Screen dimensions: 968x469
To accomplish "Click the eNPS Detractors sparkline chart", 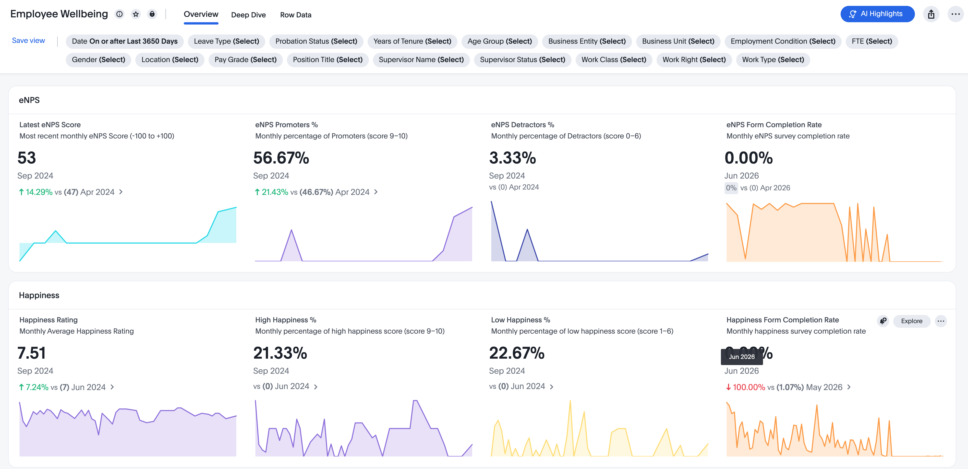I will (599, 231).
